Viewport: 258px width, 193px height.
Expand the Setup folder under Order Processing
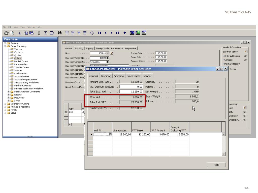9,101
